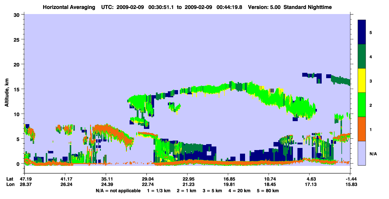This screenshot has width=389, height=199.
Task: Click the 'Lon' row label
Action: (x=10, y=184)
